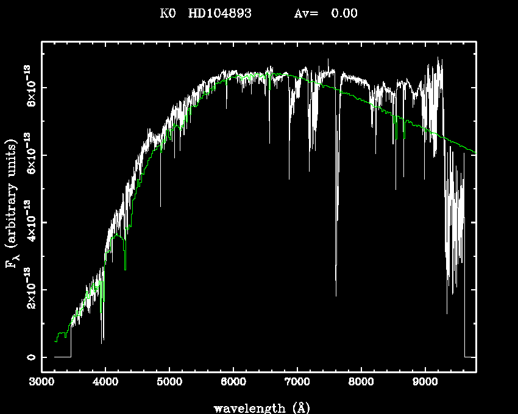Click the 8000 x-axis tick label
This screenshot has height=414, width=518.
pyautogui.click(x=361, y=383)
